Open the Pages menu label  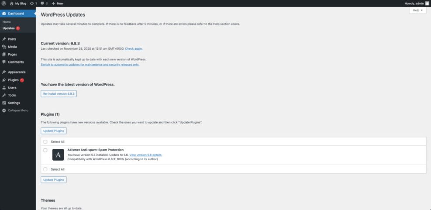(12, 55)
